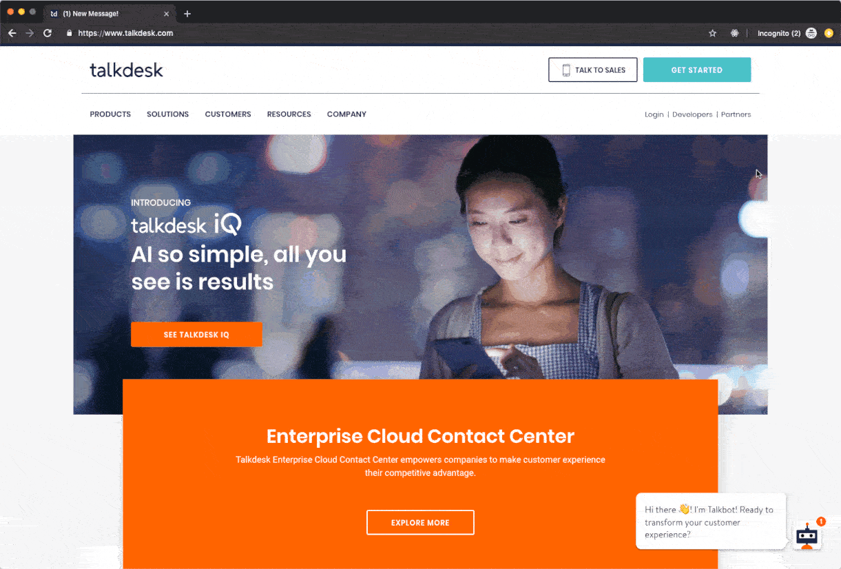Click the talkdesk logo

(x=127, y=70)
